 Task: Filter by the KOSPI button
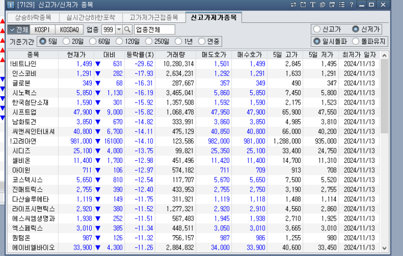point(42,30)
